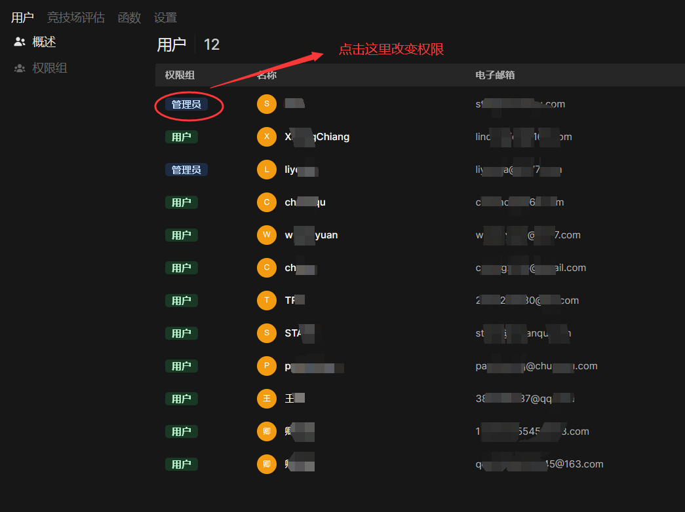Sort by the 电子邮箱 column header

[x=495, y=75]
